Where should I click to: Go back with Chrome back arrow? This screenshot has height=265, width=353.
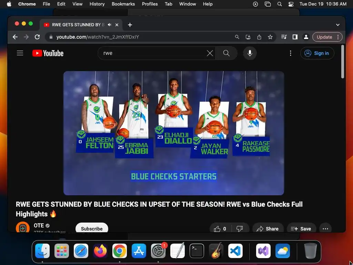tap(15, 37)
